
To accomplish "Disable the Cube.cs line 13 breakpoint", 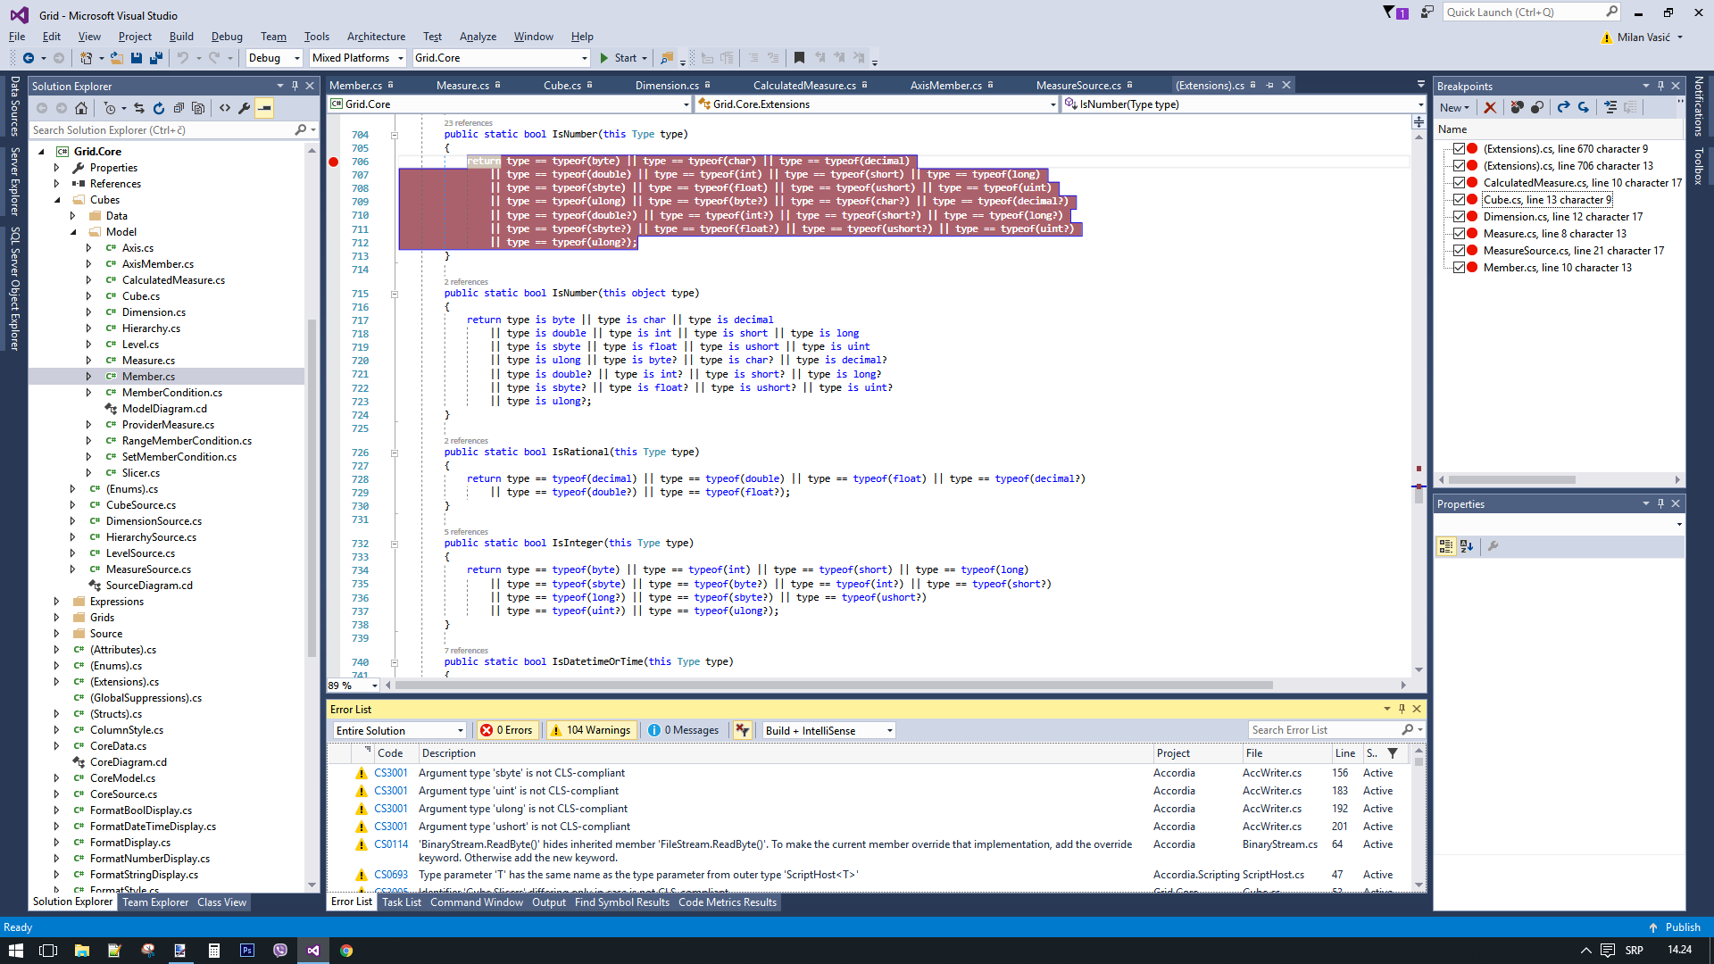I will point(1459,200).
